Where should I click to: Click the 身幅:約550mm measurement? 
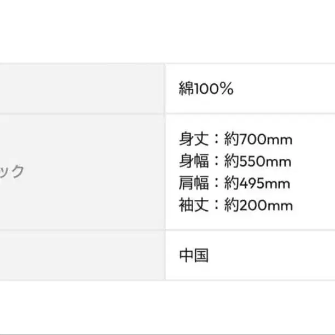[x=235, y=161]
